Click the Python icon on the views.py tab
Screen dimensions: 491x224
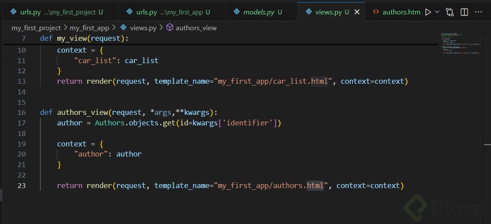[x=309, y=12]
